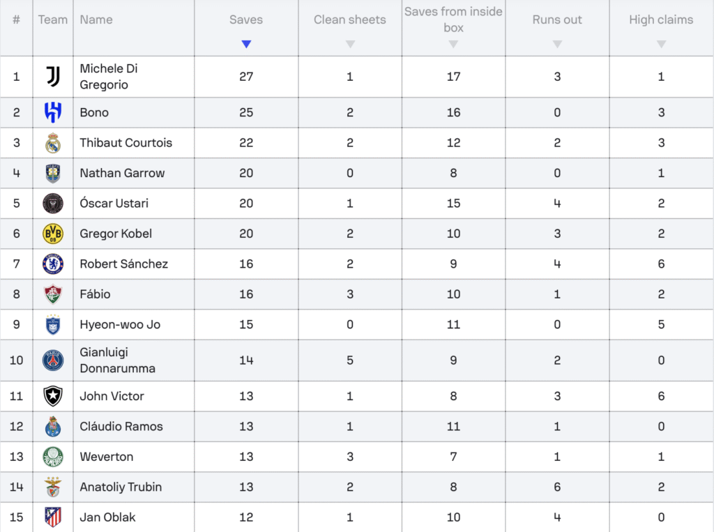Click the Atlético Madrid crest

[53, 517]
